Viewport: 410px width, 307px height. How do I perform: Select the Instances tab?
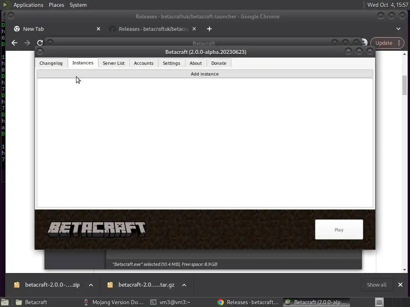[83, 63]
